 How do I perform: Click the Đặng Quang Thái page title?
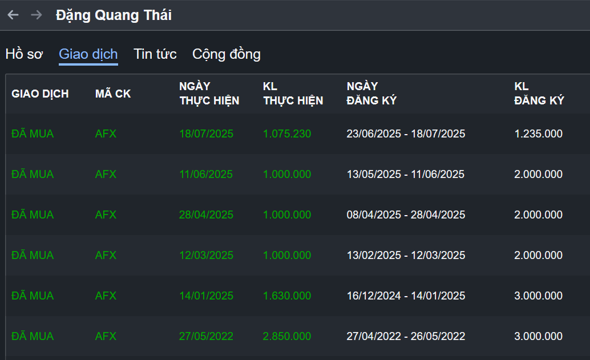coord(114,15)
